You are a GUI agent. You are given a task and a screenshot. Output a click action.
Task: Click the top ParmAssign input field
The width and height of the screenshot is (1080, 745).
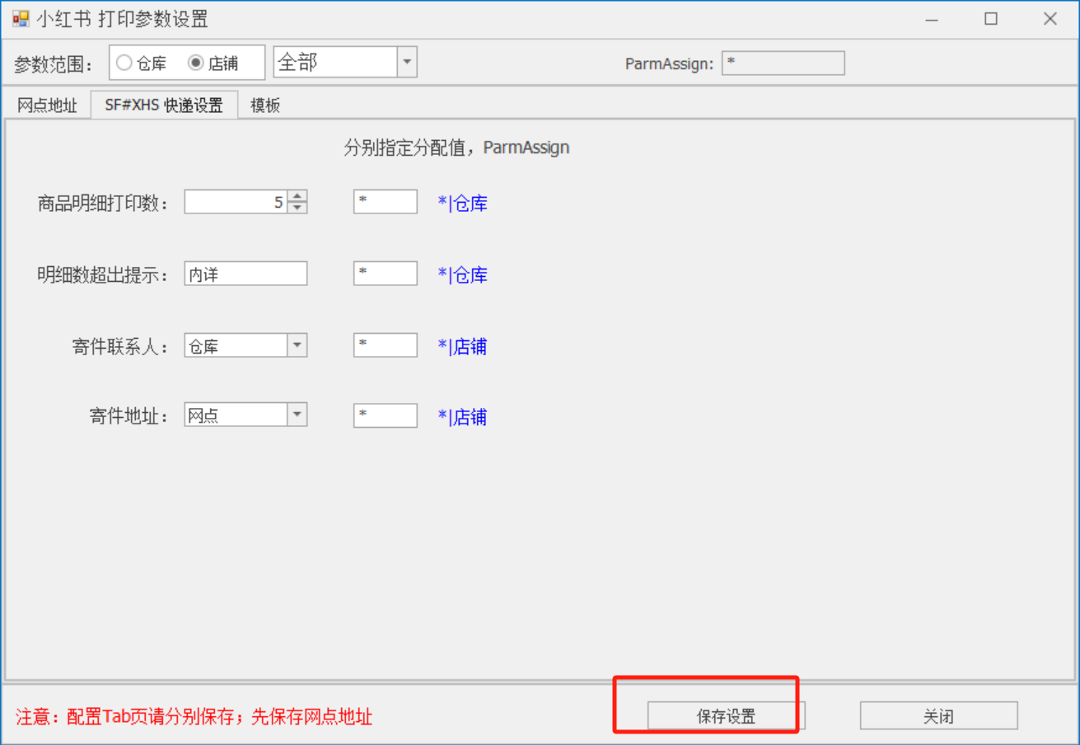783,63
